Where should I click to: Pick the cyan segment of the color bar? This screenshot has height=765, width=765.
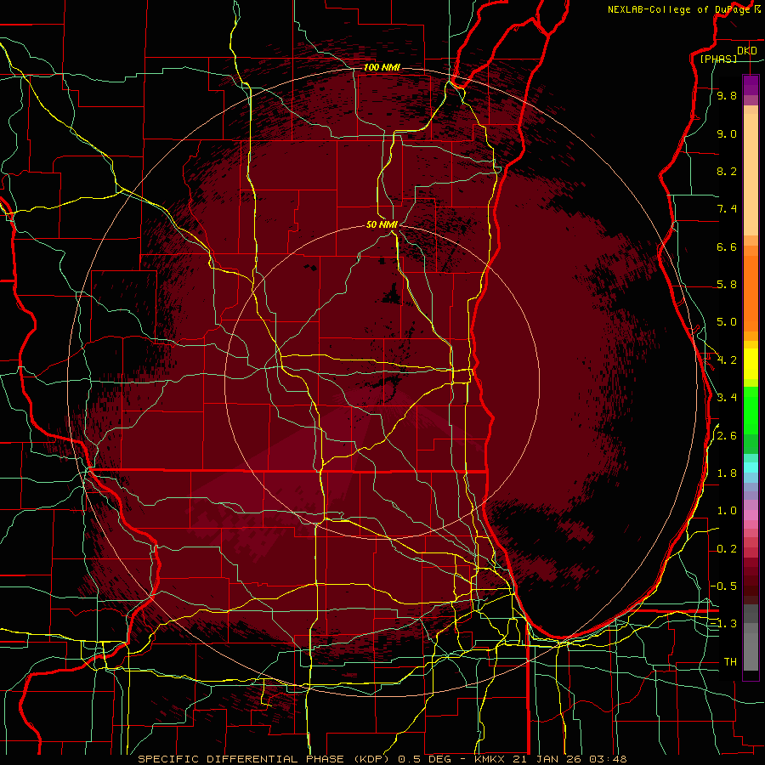pos(751,467)
